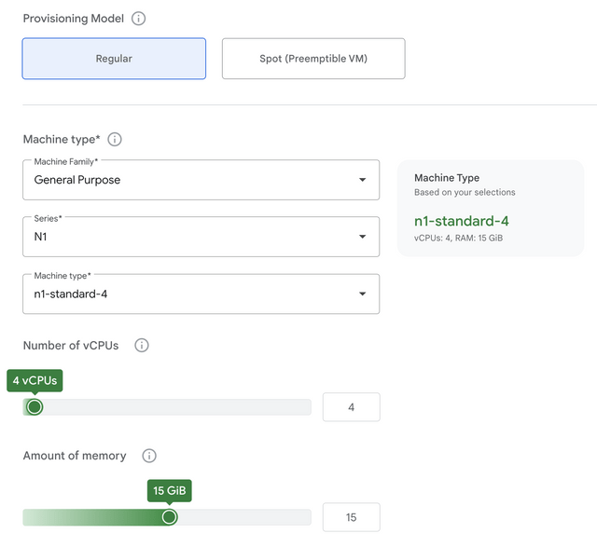597x547 pixels.
Task: Click the info icon beside Provisioning Model
Action: (x=139, y=19)
